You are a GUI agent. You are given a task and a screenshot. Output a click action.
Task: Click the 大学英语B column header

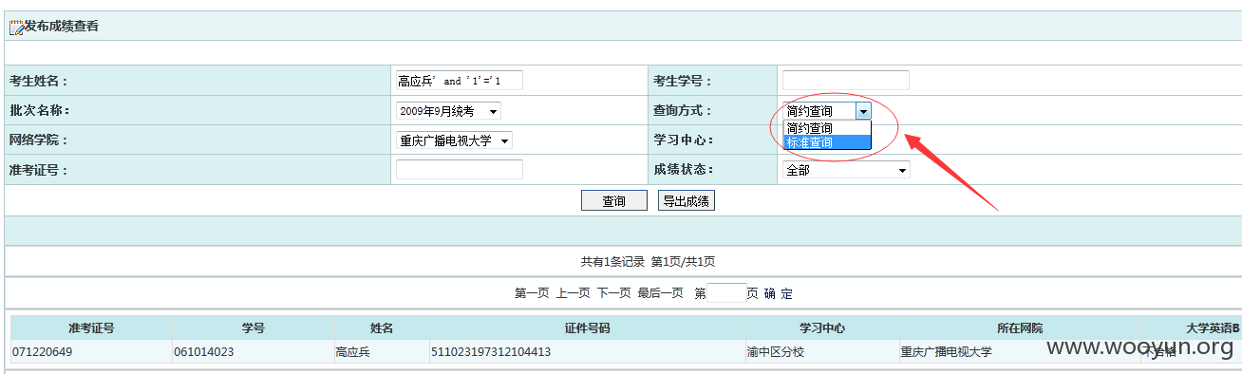[1191, 328]
